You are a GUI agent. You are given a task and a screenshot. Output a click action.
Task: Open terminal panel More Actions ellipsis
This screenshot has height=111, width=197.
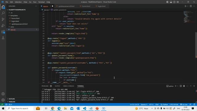point(187,86)
